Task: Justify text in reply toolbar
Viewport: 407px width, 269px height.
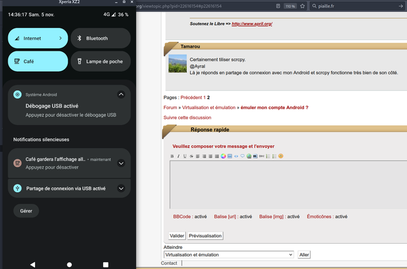Action: (217, 156)
